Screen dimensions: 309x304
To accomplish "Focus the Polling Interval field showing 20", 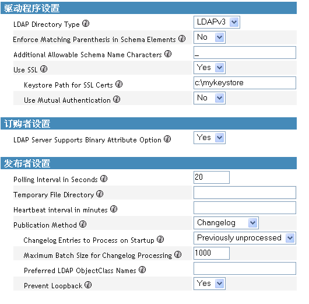I will point(212,177).
